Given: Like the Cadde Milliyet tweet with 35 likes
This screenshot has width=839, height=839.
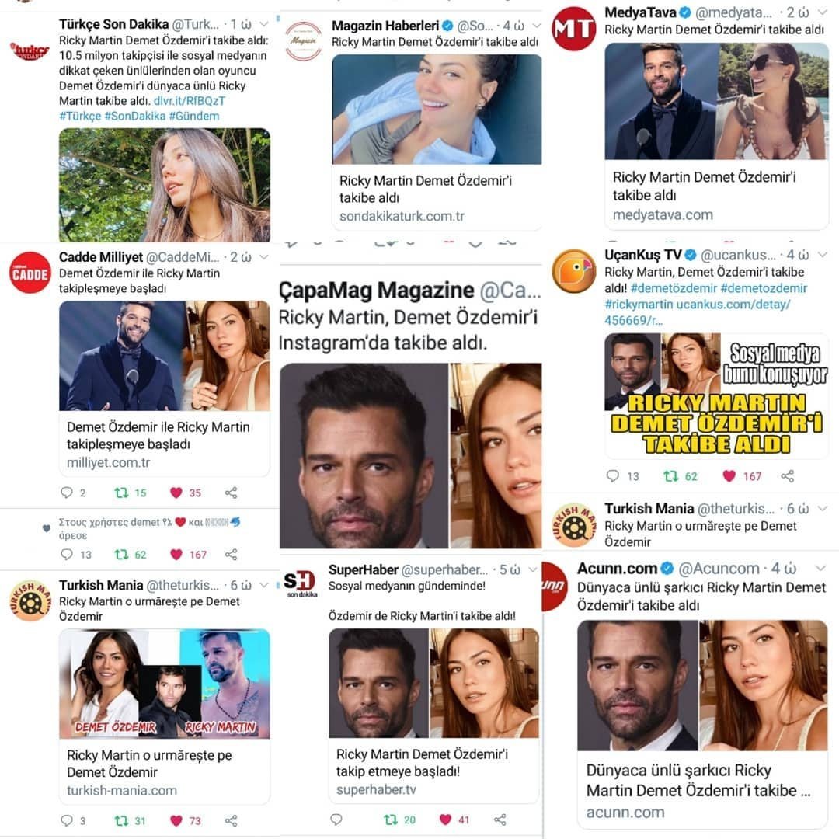Looking at the screenshot, I should coord(176,493).
